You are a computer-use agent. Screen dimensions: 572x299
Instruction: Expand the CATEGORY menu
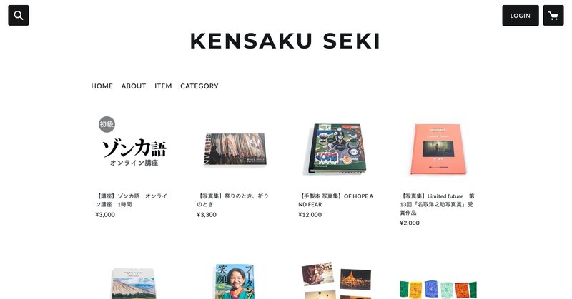pos(199,86)
